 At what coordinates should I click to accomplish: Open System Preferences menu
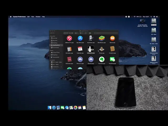tap(19, 17)
